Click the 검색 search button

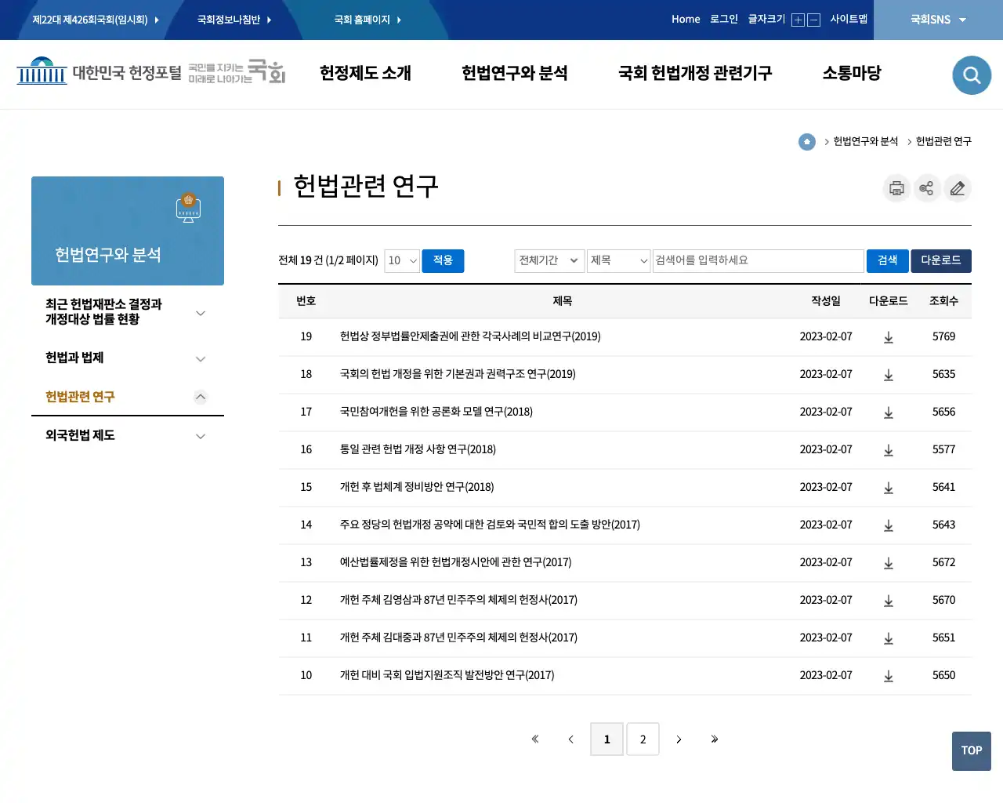pos(887,260)
